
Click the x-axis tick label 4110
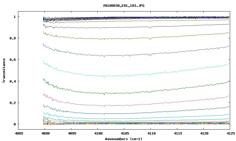click(151, 133)
